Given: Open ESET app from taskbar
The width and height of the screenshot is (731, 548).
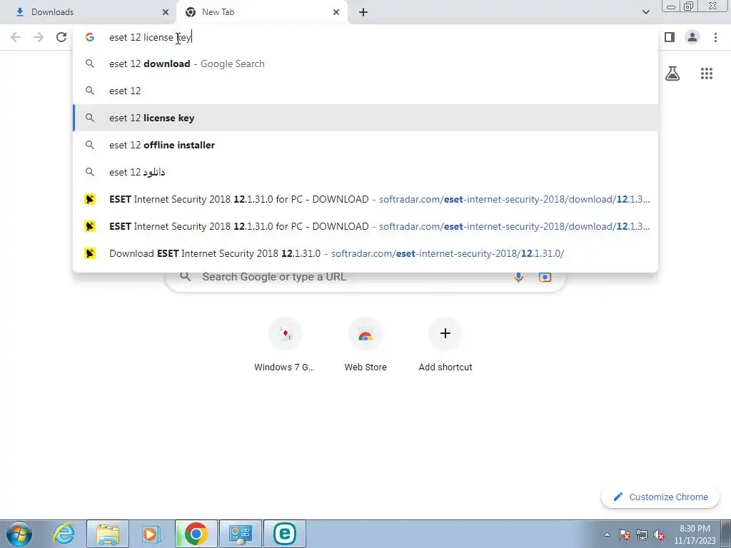Looking at the screenshot, I should coord(284,534).
